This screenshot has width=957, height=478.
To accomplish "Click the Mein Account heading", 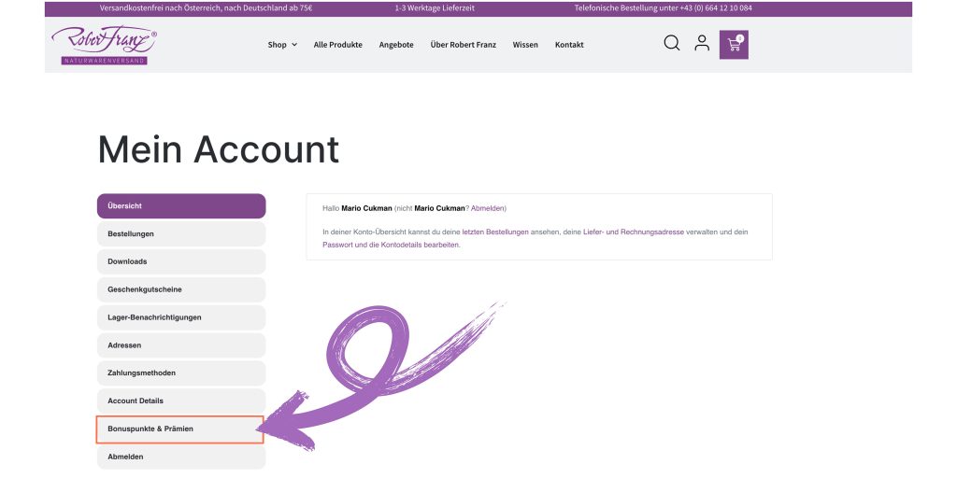I will coord(218,148).
